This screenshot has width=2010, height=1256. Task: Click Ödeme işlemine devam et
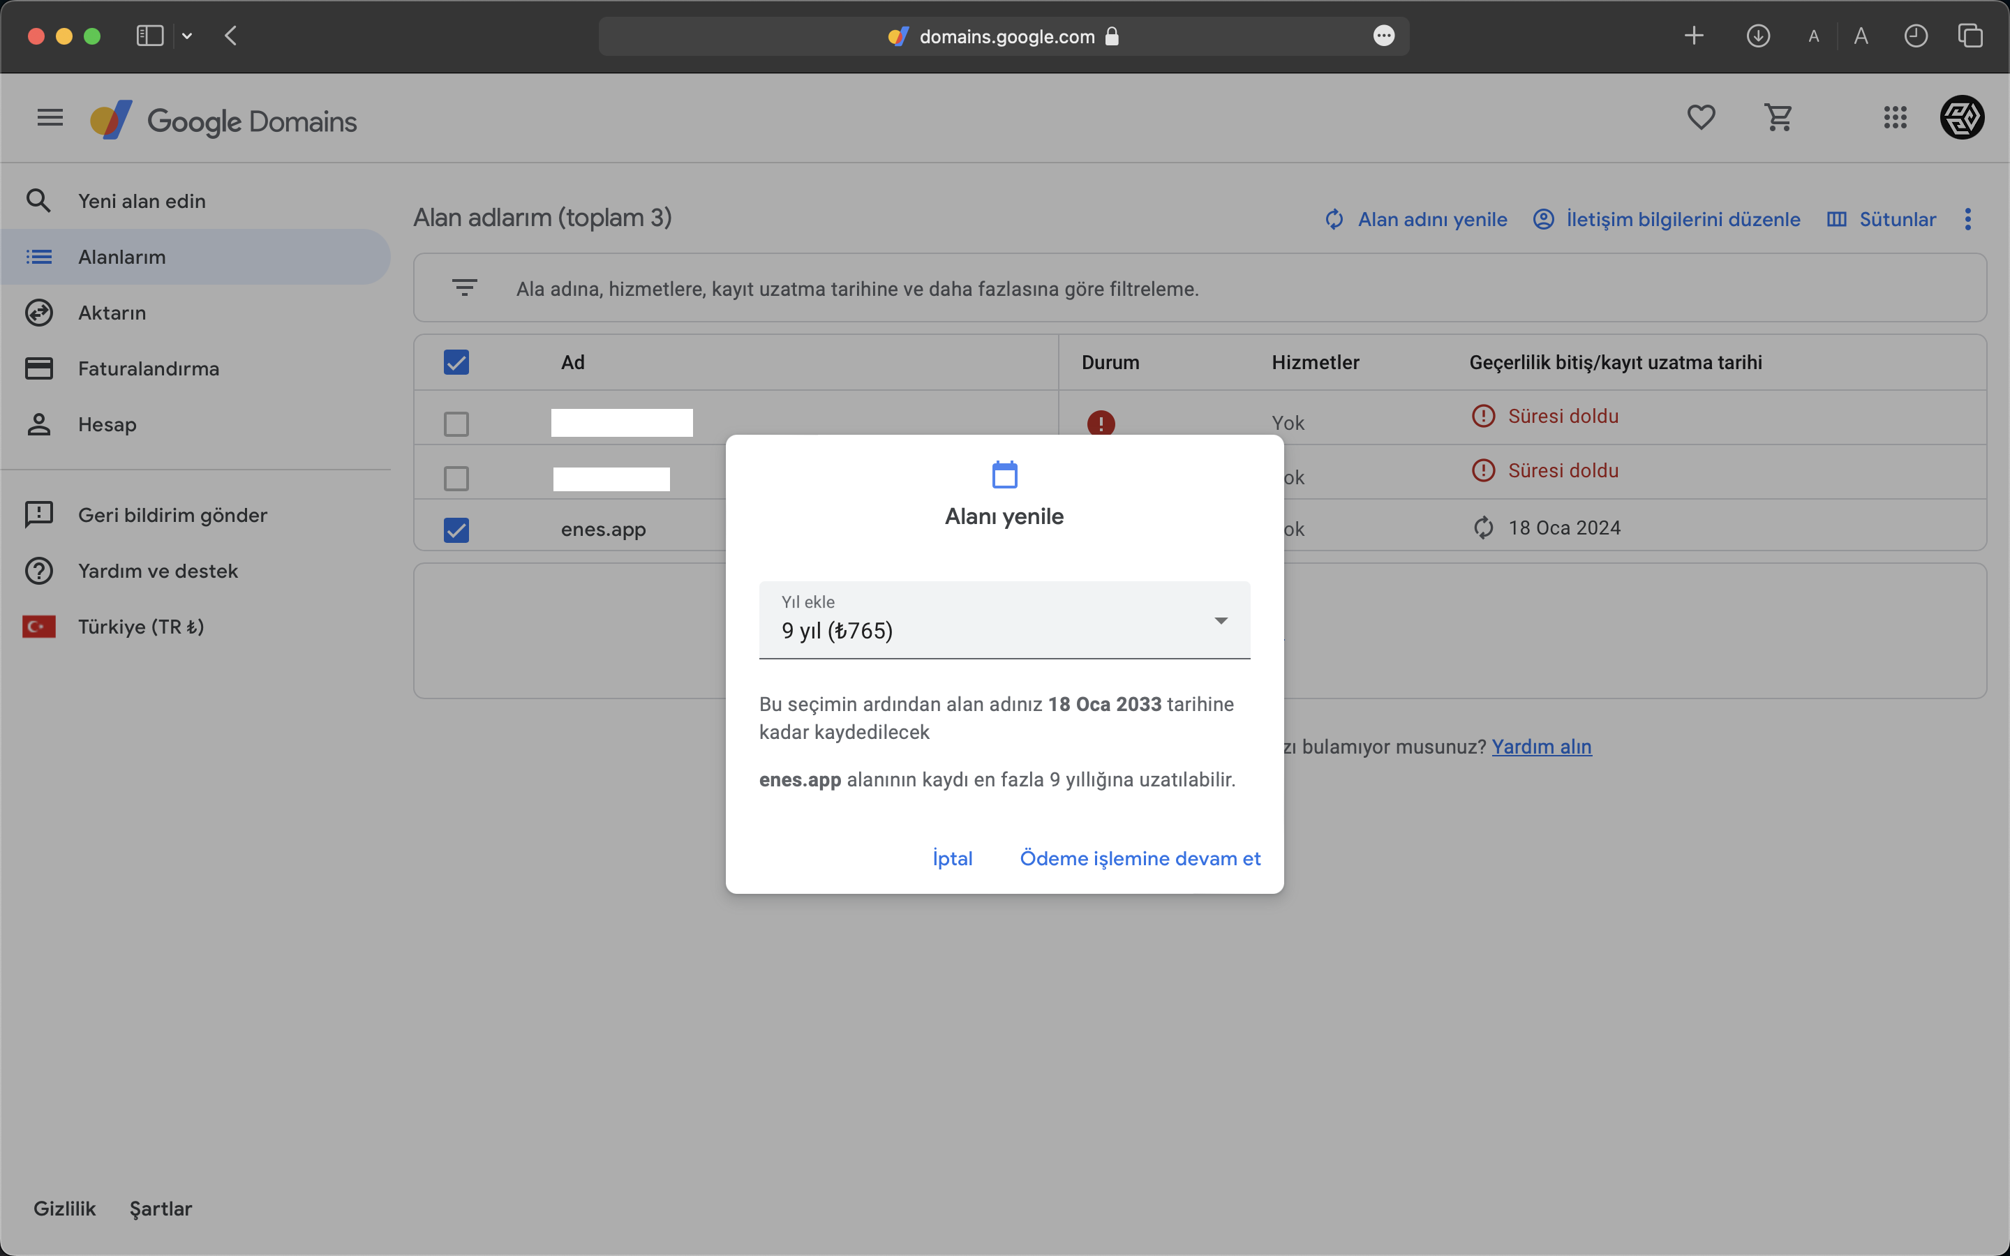pos(1140,858)
